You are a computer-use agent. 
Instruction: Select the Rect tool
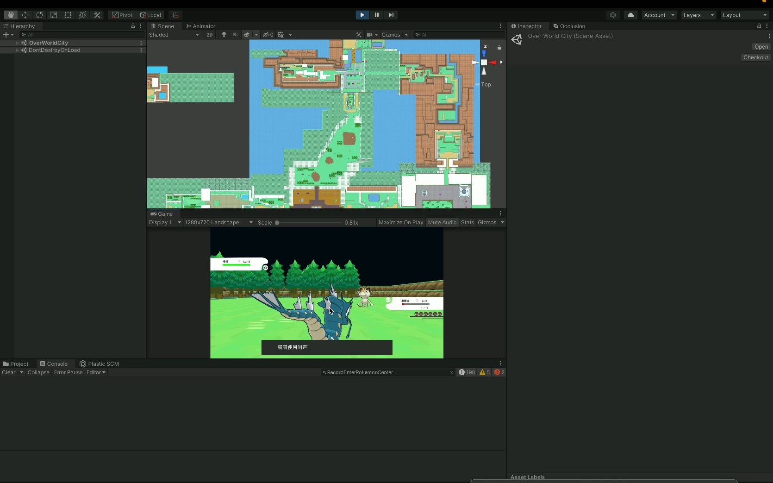click(68, 15)
